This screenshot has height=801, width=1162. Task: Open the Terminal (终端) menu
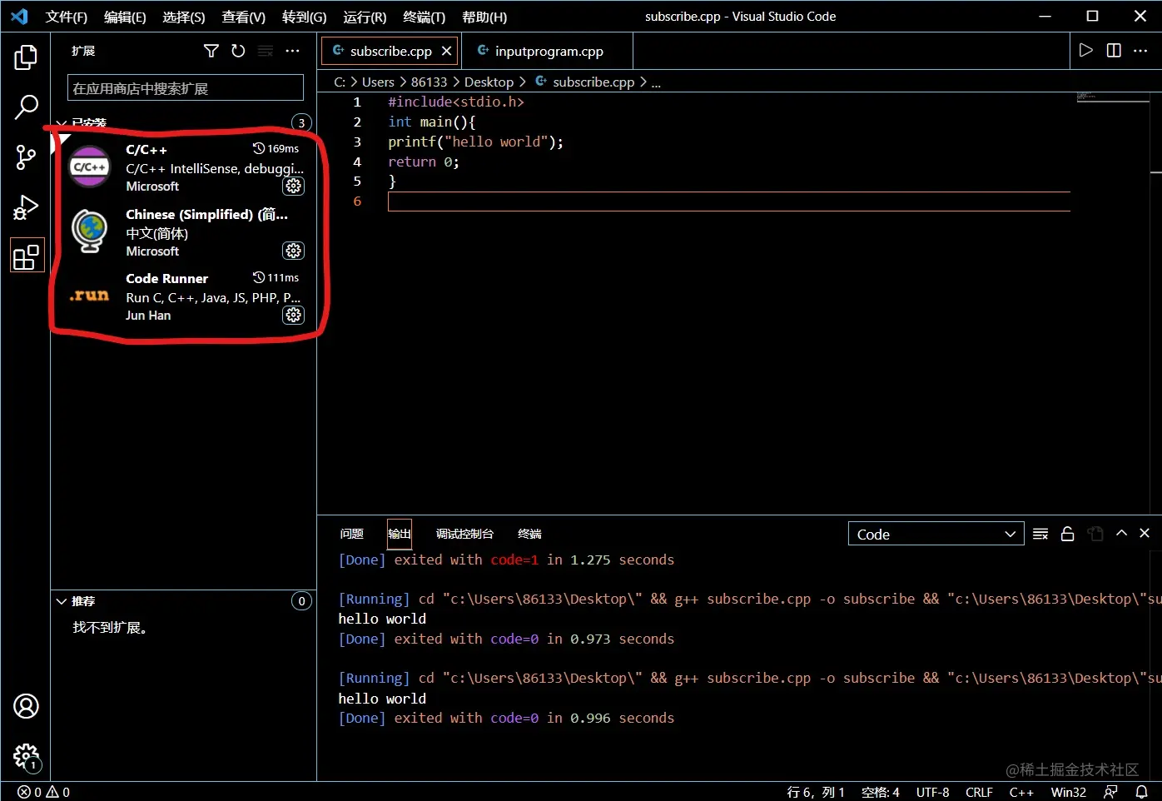pos(424,17)
